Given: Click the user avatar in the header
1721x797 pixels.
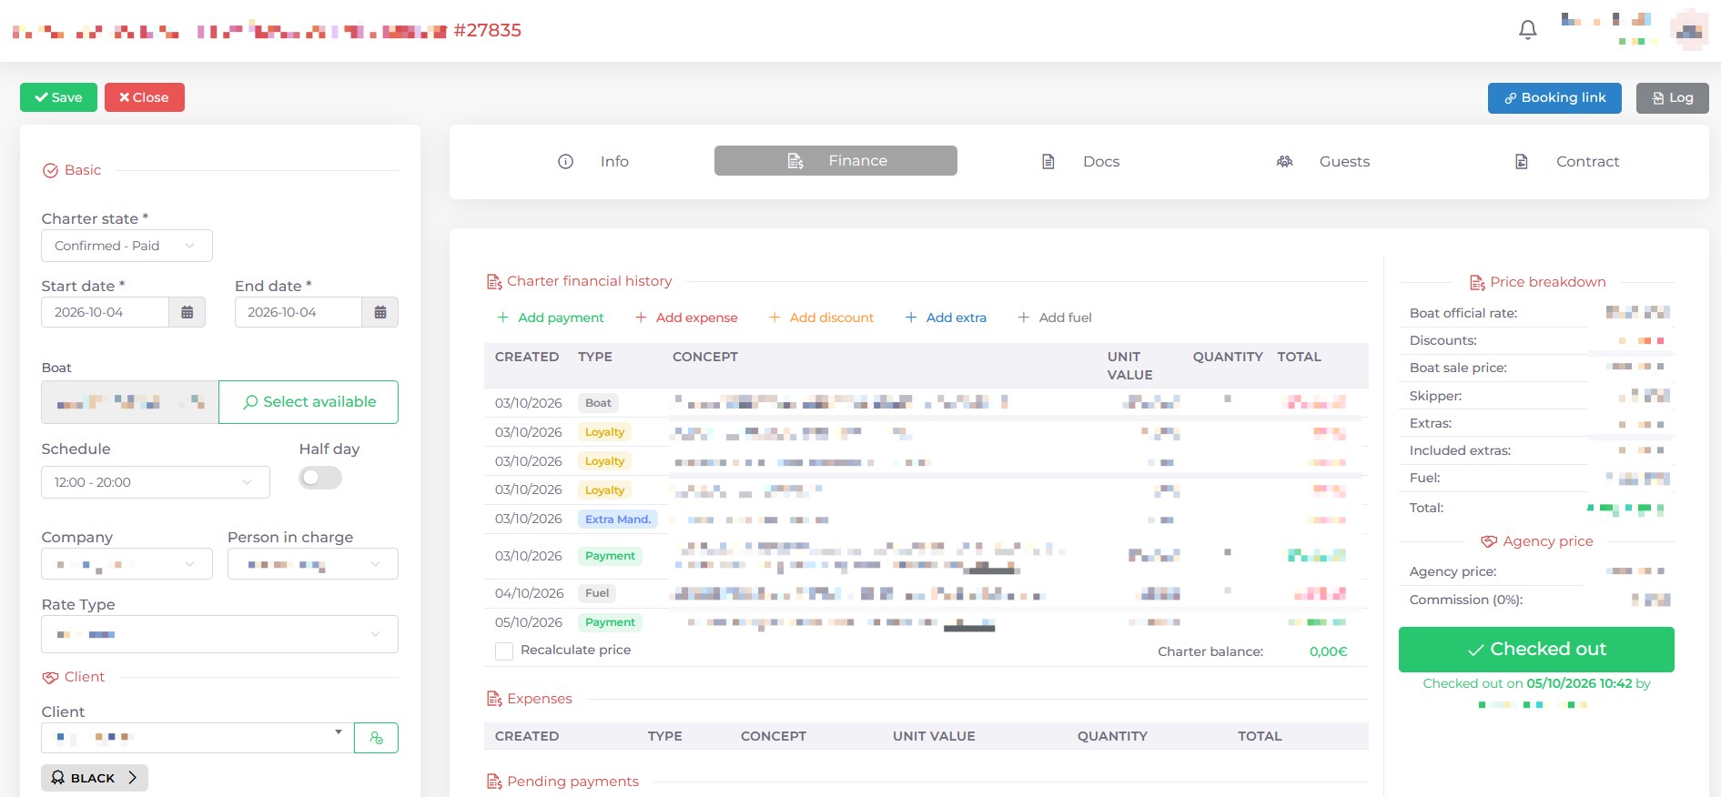Looking at the screenshot, I should (x=1690, y=30).
